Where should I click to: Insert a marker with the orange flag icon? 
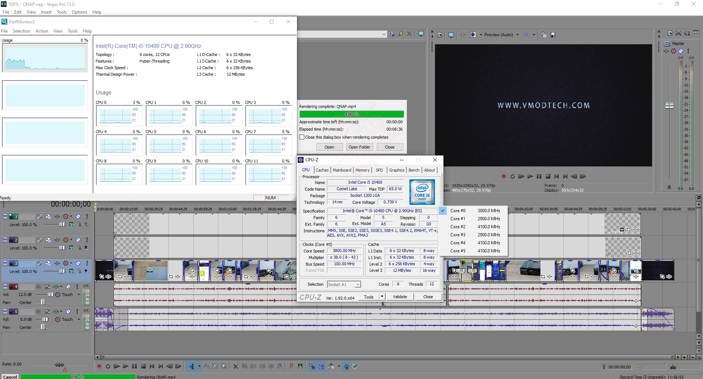[x=291, y=366]
